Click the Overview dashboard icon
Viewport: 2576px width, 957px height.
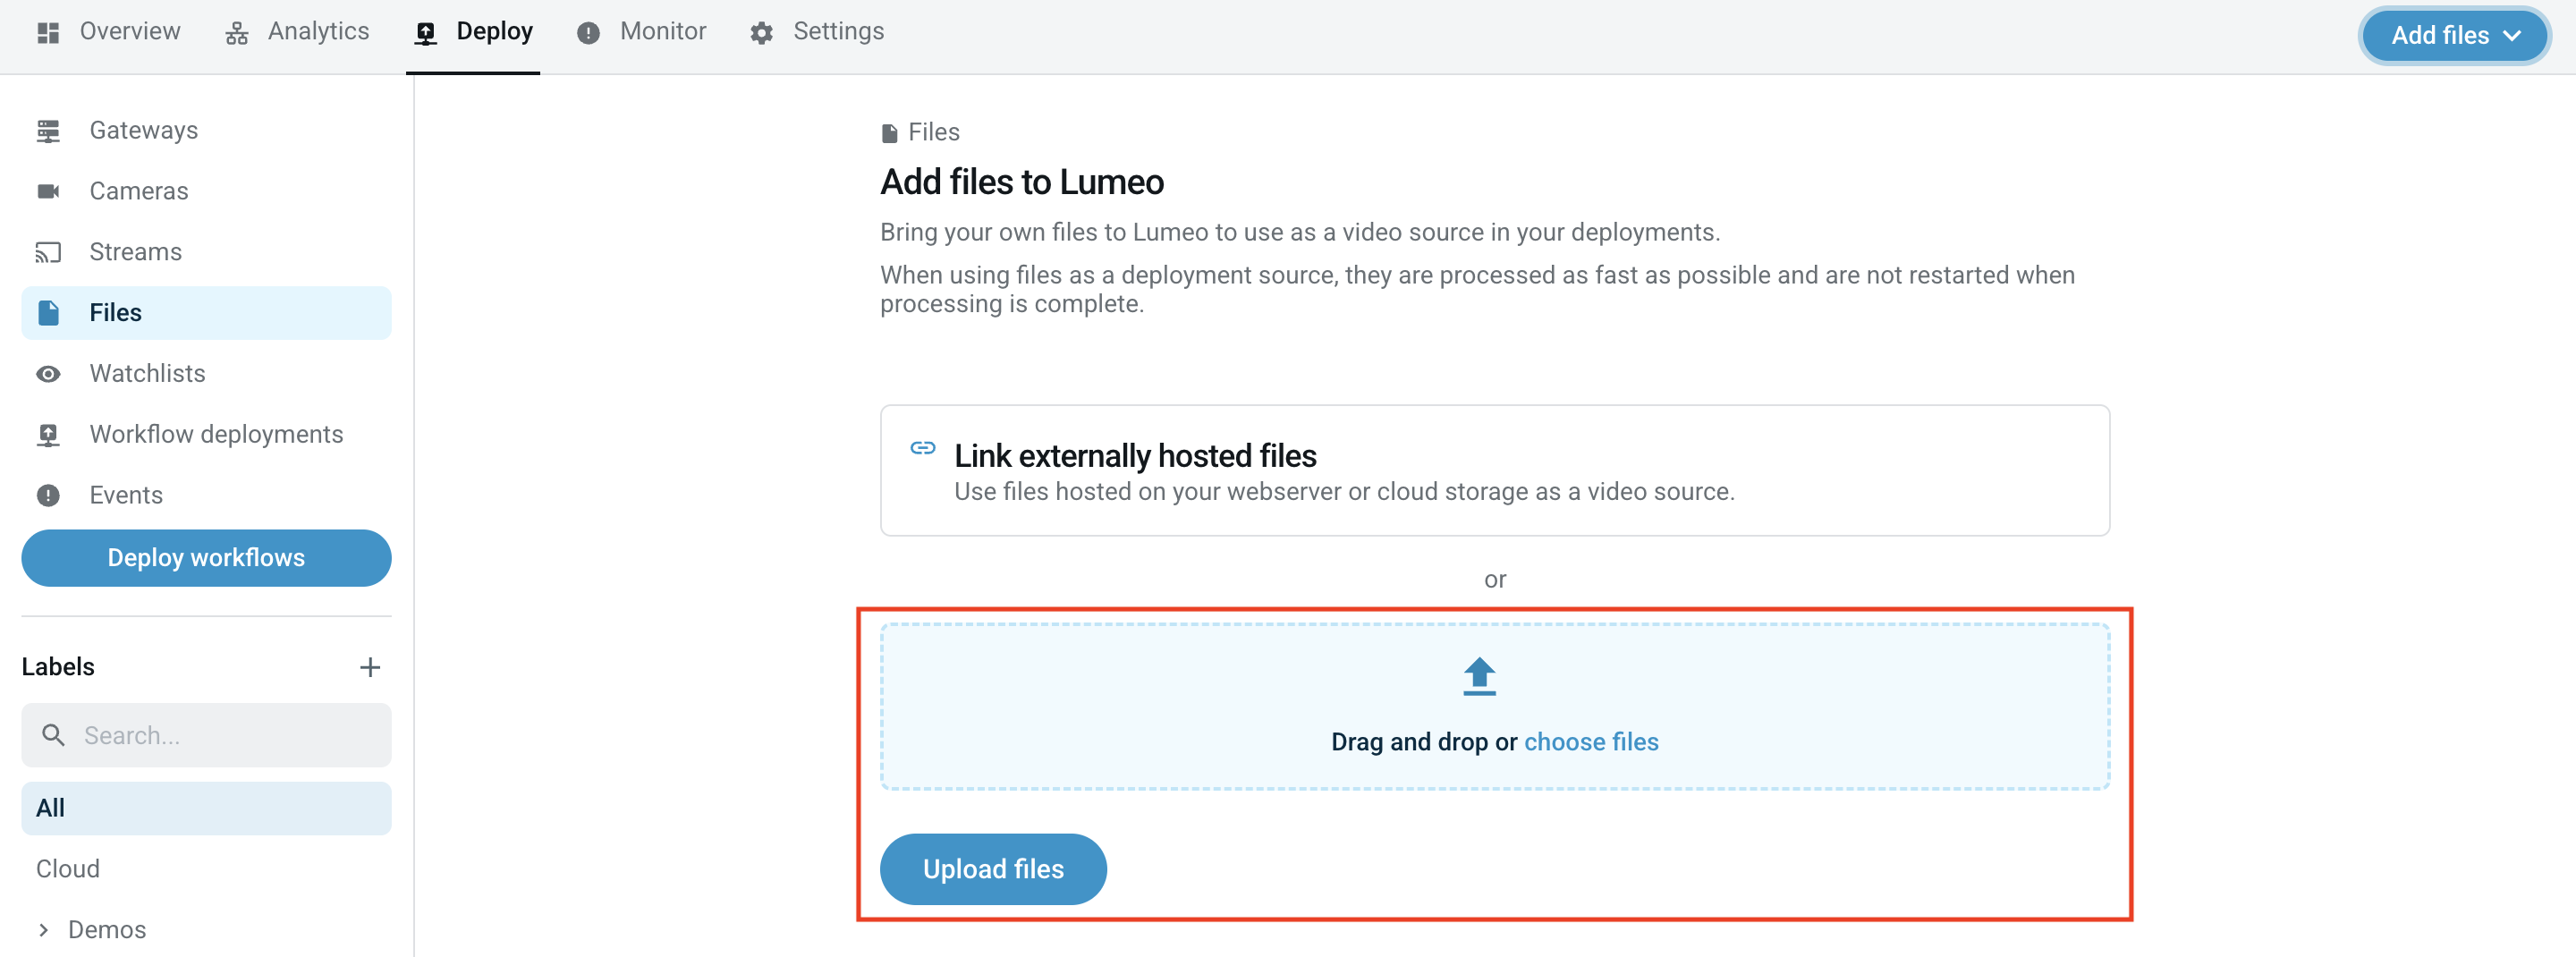(x=48, y=33)
